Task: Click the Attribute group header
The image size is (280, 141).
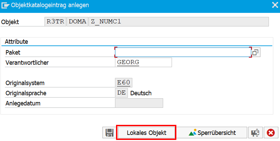Action: (16, 42)
